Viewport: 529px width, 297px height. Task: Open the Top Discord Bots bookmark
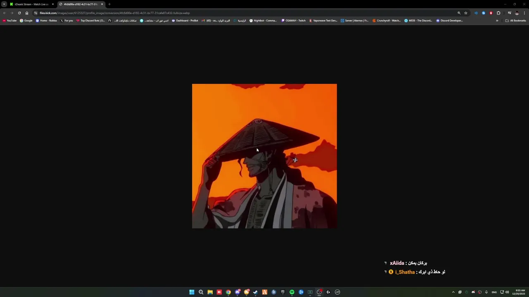click(x=91, y=21)
